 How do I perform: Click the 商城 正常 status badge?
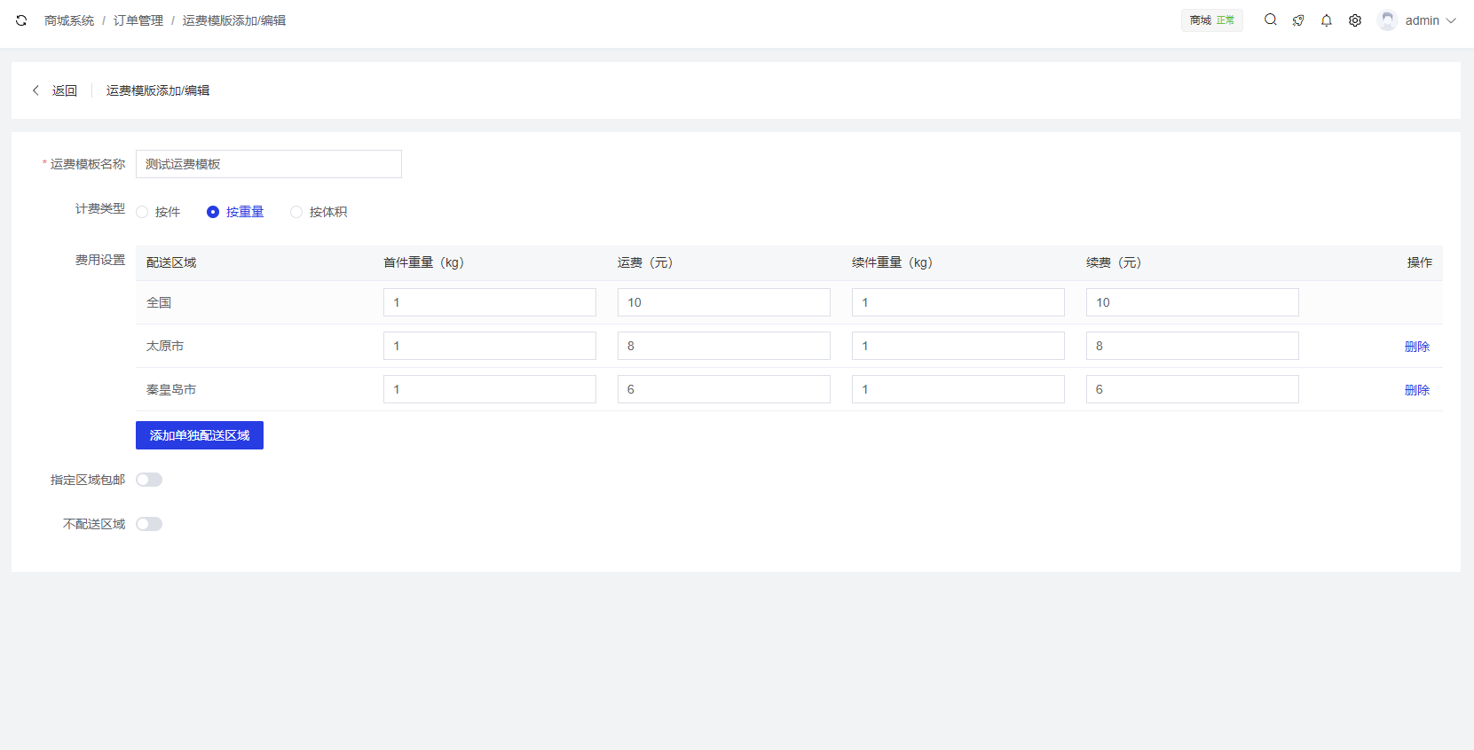click(1211, 20)
